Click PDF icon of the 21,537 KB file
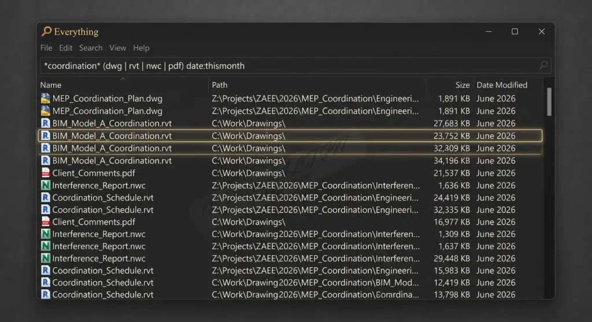Viewport: 592px width, 322px height. [x=45, y=173]
